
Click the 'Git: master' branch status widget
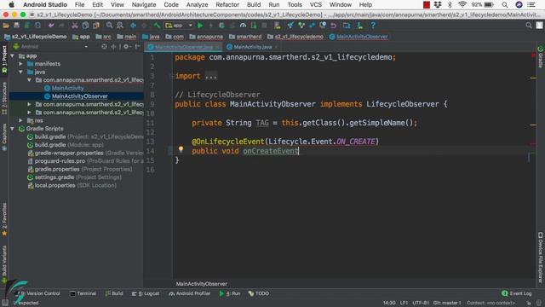(x=447, y=303)
